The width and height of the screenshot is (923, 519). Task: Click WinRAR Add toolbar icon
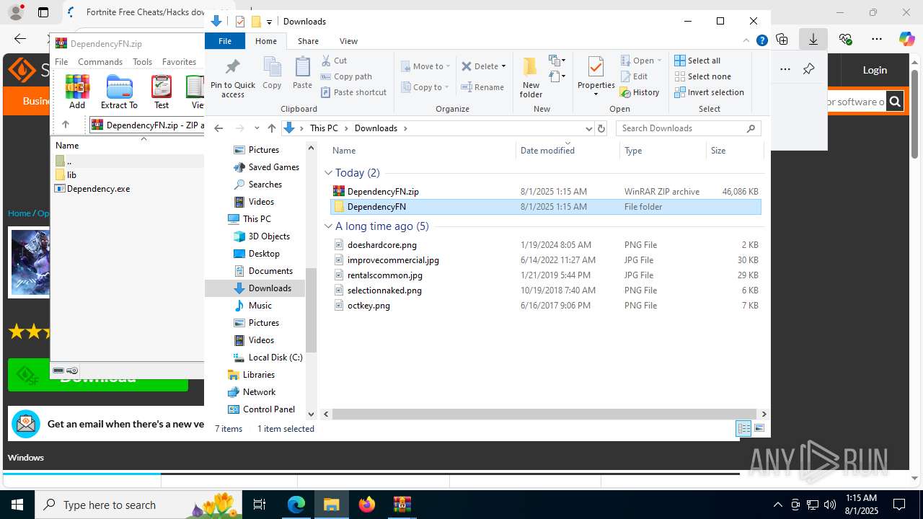[x=77, y=92]
